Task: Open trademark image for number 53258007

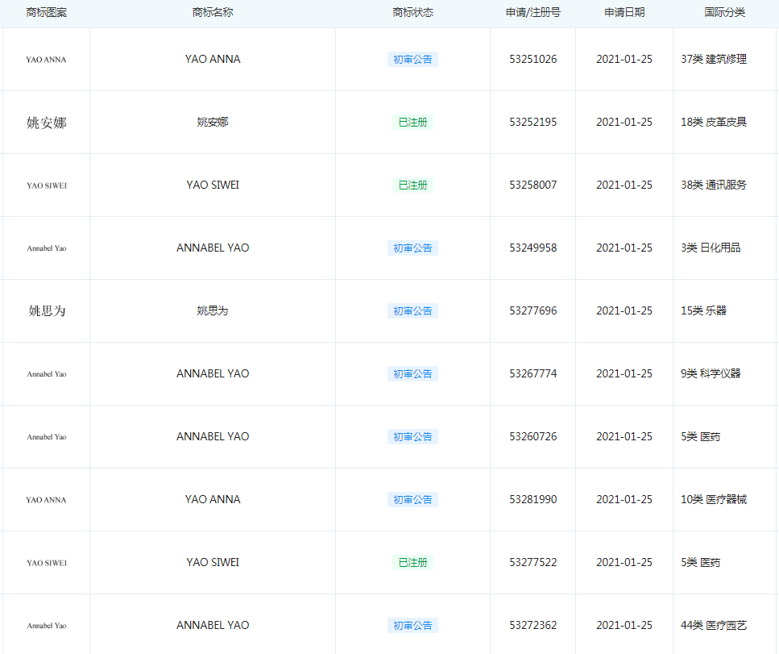Action: tap(46, 185)
